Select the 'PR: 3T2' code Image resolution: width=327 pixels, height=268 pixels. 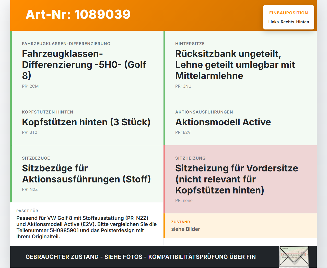click(x=30, y=132)
